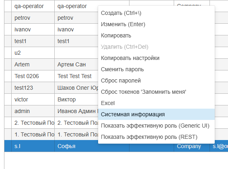
Task: Click Софья name cell
Action: pos(92,146)
